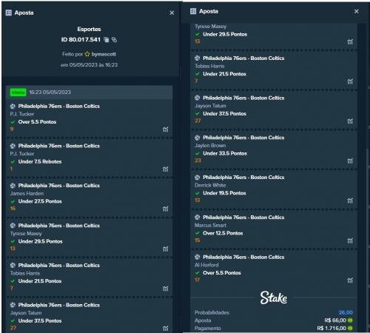Click the green Vitória status badge
This screenshot has width=370, height=333.
tap(18, 92)
